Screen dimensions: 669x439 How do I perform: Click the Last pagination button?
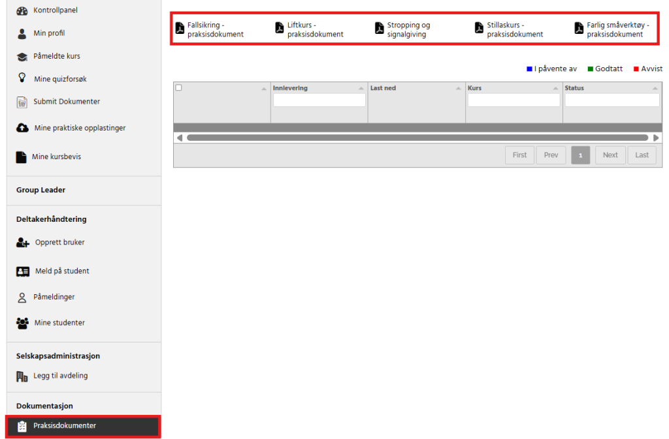click(642, 155)
